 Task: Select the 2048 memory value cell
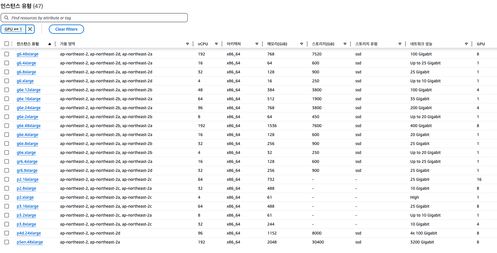pos(272,242)
